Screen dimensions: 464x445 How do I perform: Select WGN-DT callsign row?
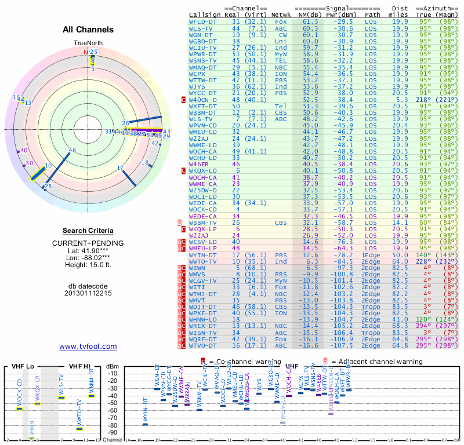pos(201,35)
